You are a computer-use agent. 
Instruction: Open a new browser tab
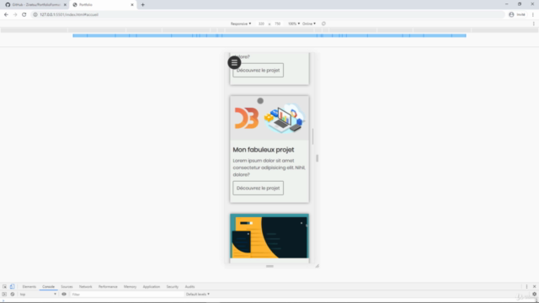pos(142,5)
